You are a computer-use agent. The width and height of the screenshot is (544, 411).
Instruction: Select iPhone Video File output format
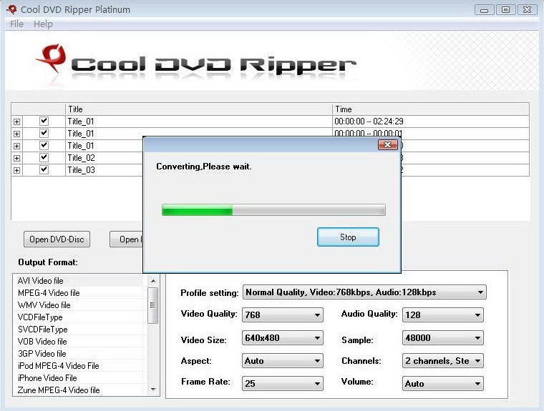click(x=79, y=377)
